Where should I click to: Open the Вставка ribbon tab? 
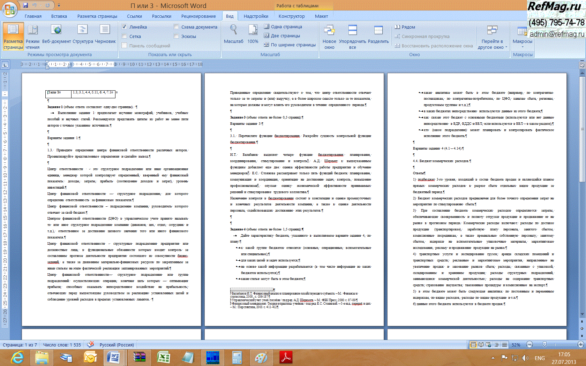pos(59,16)
